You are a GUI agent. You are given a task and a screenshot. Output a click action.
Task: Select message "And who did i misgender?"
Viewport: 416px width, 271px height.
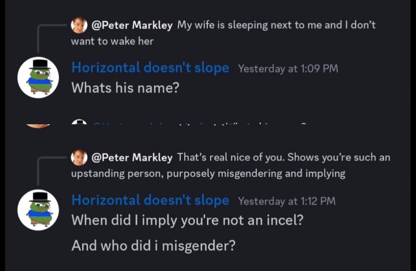pos(153,246)
